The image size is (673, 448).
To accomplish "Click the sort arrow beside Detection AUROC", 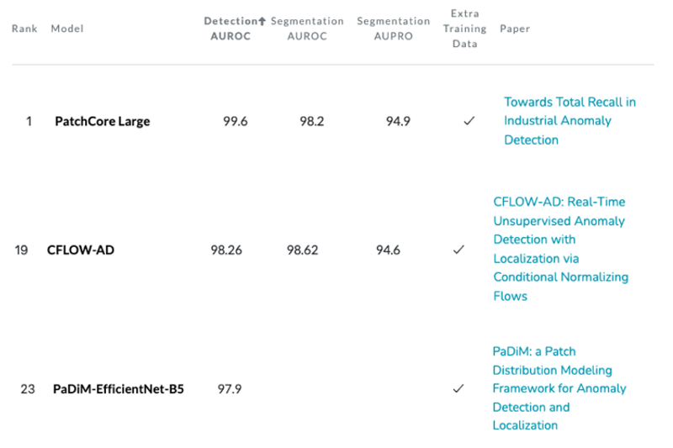I will point(262,21).
